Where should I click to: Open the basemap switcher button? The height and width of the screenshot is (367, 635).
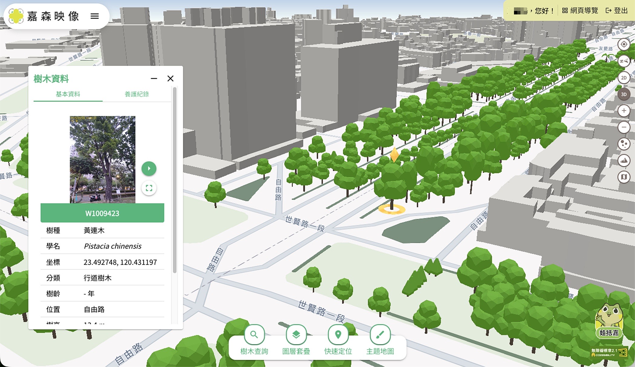pyautogui.click(x=624, y=177)
